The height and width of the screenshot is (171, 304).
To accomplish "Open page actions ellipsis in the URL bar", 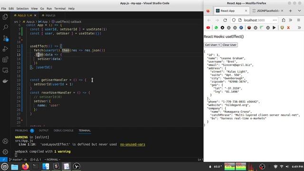I will (275, 20).
